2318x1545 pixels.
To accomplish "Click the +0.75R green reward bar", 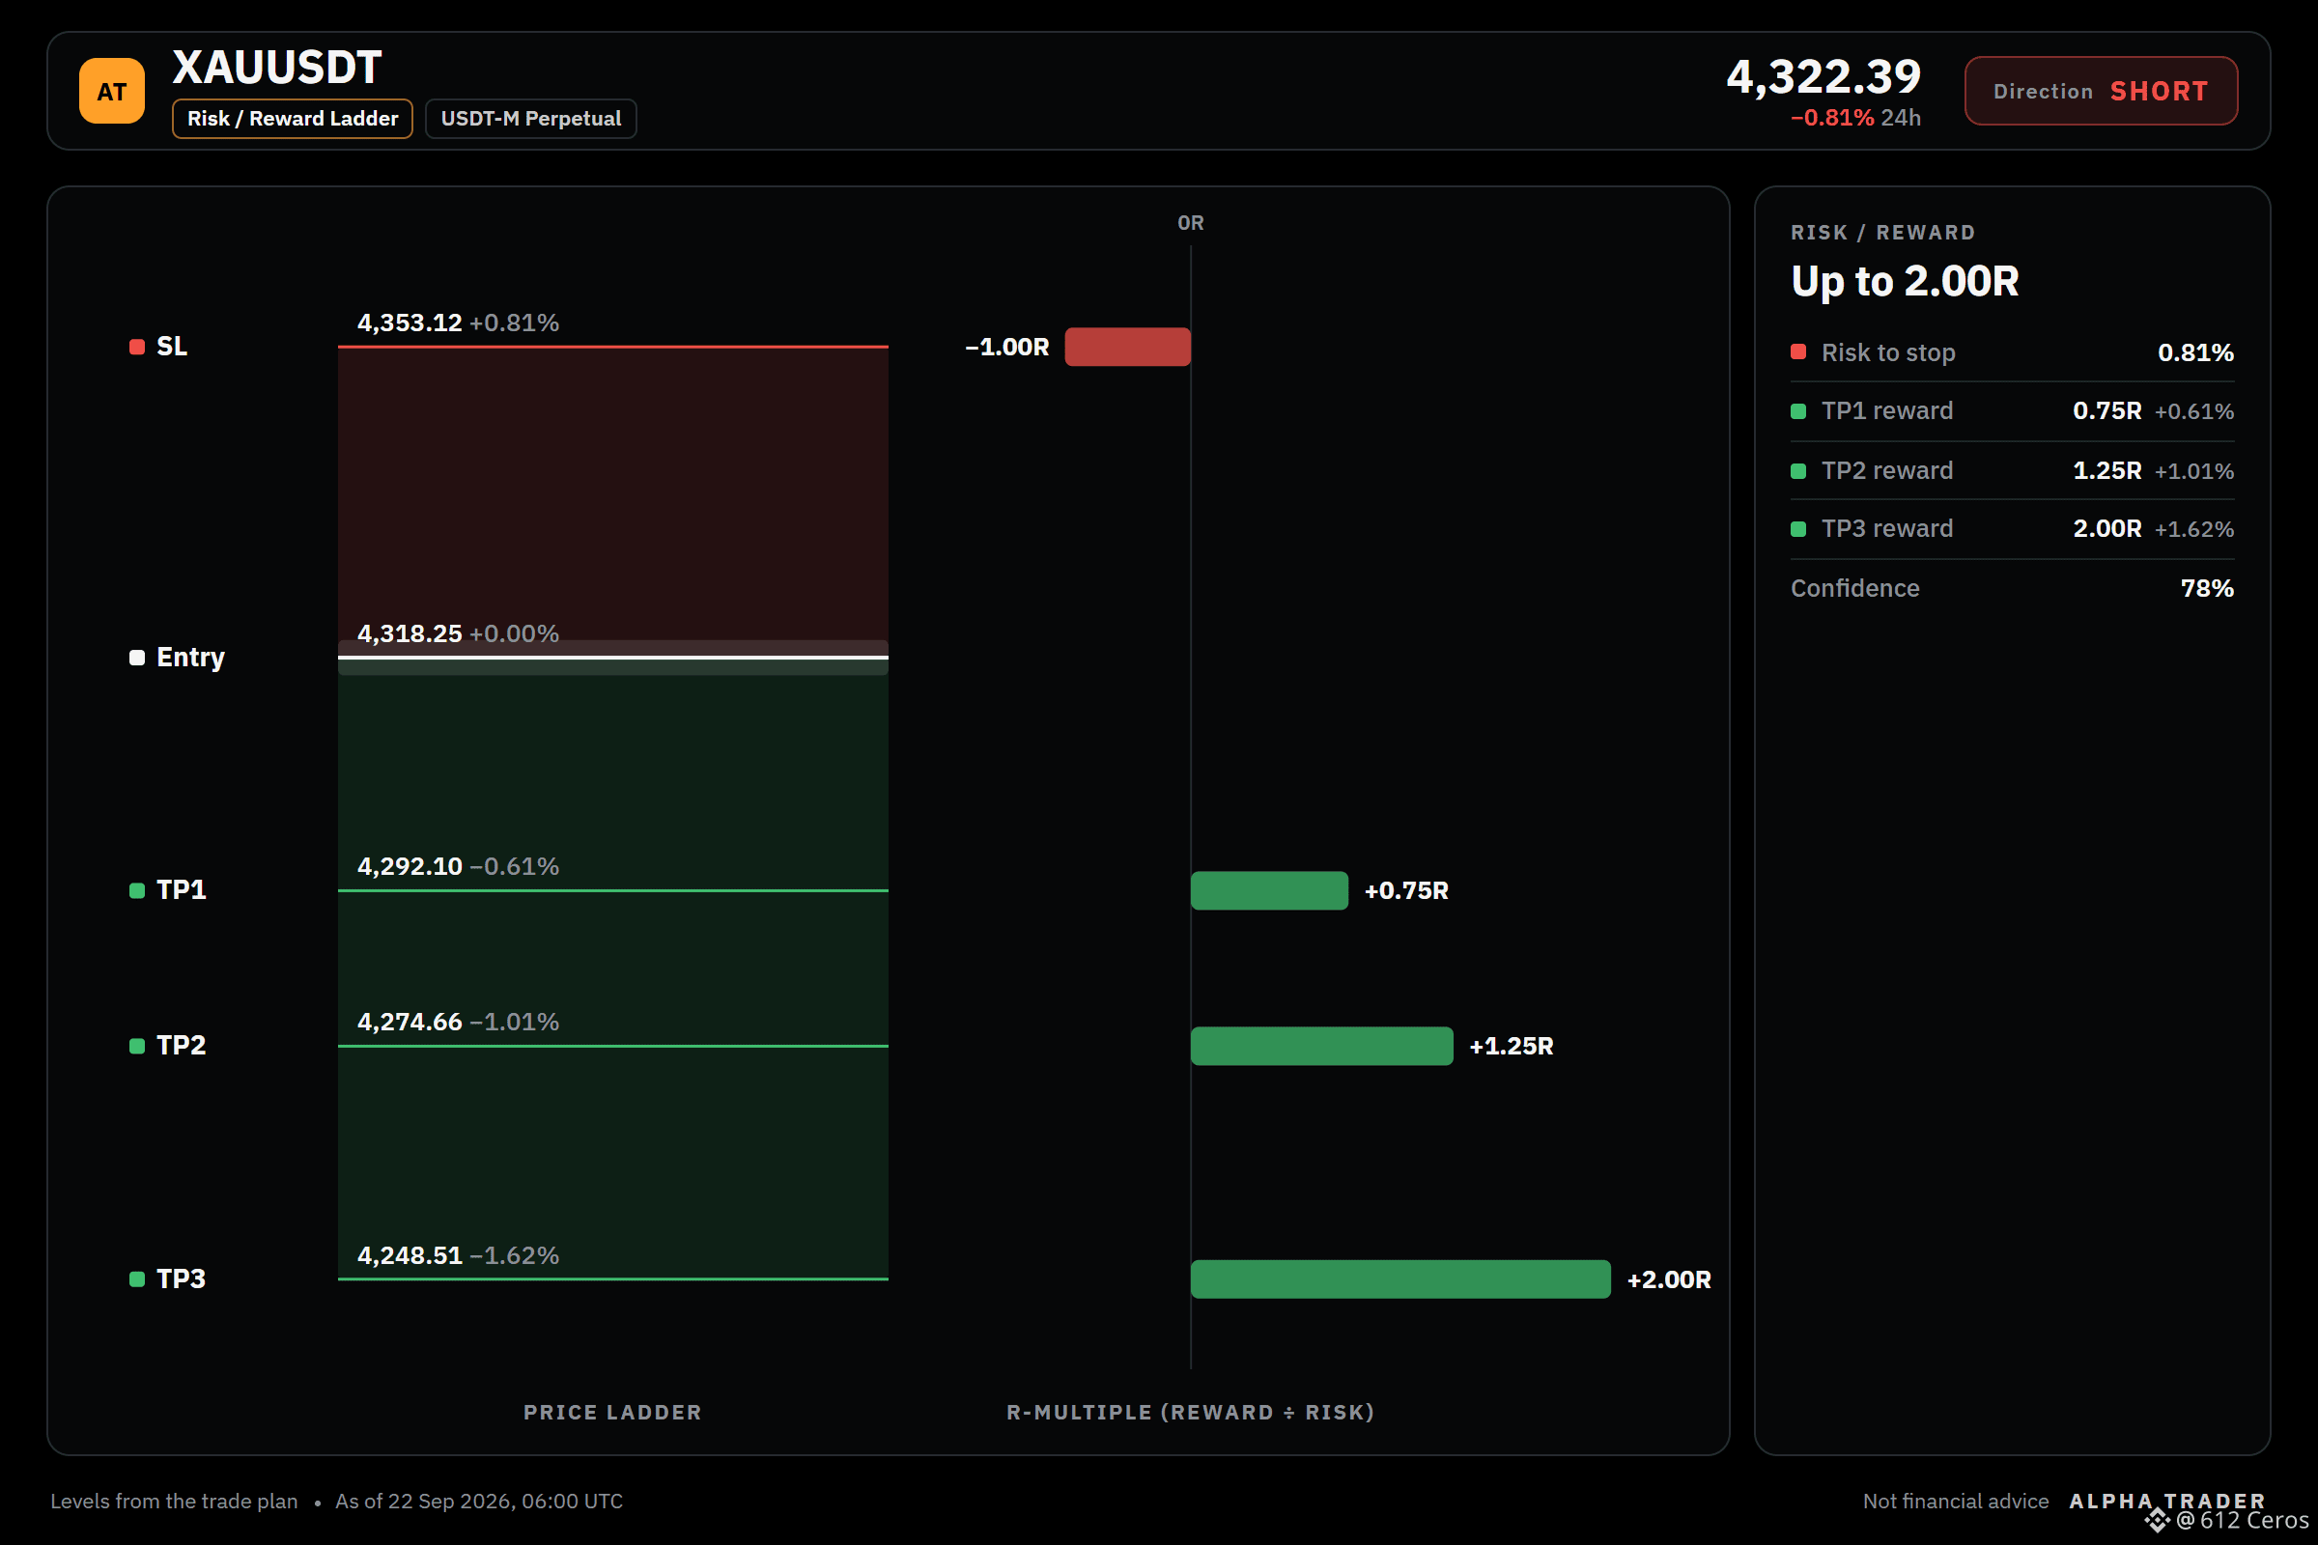I will click(x=1269, y=890).
